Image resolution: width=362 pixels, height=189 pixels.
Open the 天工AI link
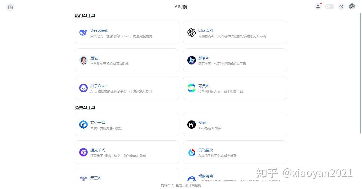coord(96,178)
